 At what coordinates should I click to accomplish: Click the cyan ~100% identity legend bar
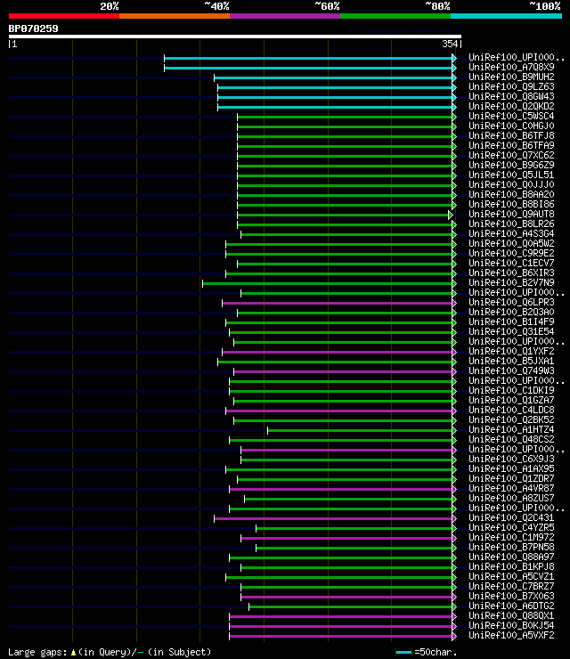(506, 16)
